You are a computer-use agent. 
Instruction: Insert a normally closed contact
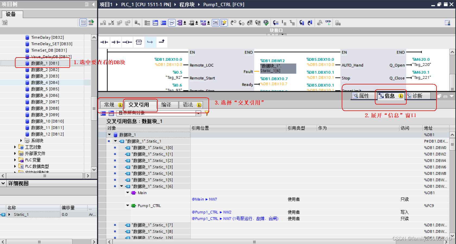coord(116,42)
